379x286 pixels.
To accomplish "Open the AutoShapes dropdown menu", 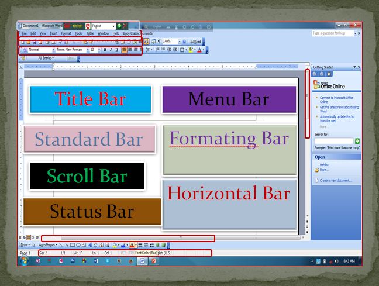I will (48, 245).
